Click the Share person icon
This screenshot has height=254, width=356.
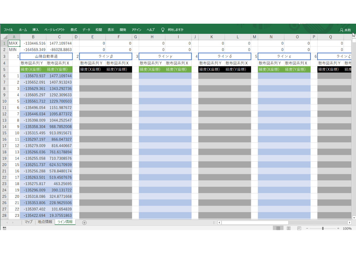pos(342,30)
